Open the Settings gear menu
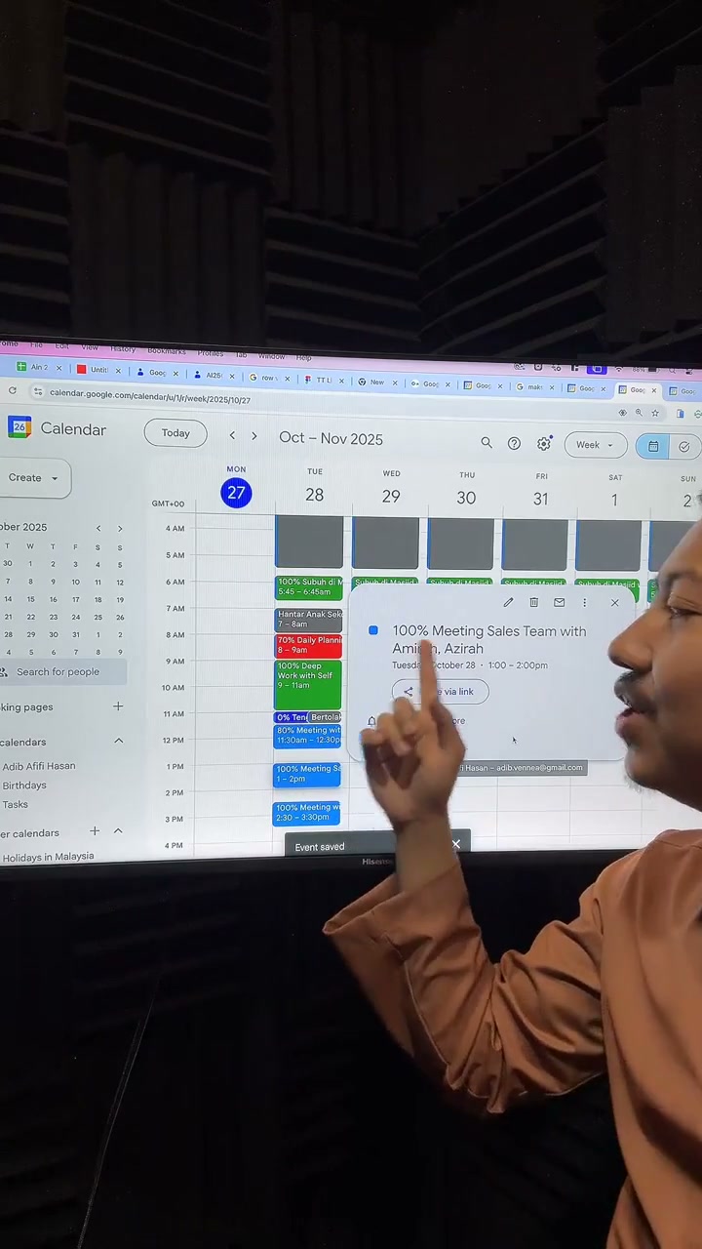The width and height of the screenshot is (702, 1249). (544, 444)
